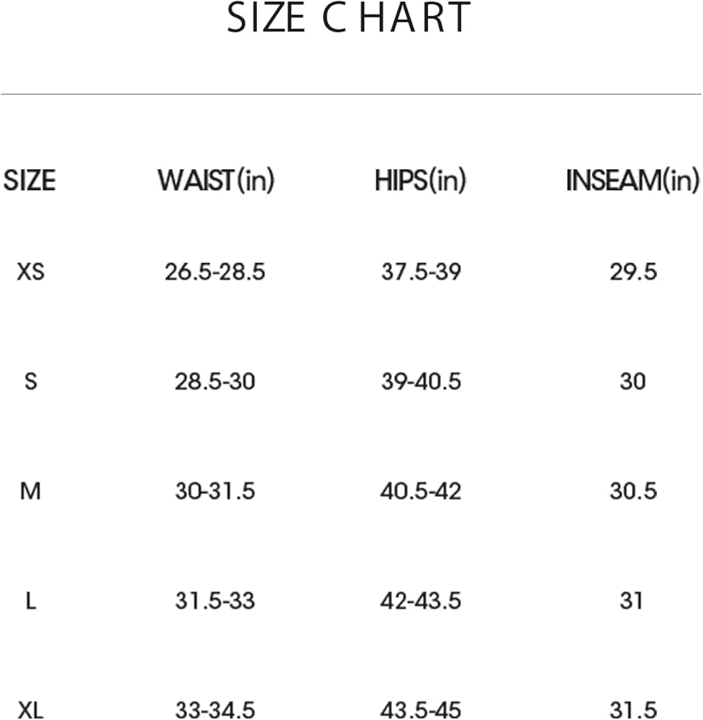The height and width of the screenshot is (720, 703).
Task: Select the XS size row label
Action: pyautogui.click(x=30, y=272)
